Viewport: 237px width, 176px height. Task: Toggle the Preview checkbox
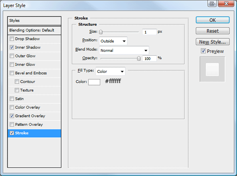coord(203,51)
